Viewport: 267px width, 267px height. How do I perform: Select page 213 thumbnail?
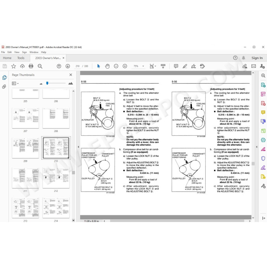[x=26, y=208]
